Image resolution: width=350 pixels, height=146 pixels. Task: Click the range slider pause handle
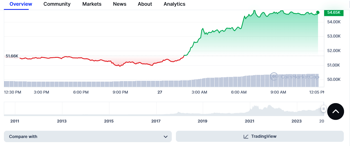pyautogui.click(x=323, y=109)
